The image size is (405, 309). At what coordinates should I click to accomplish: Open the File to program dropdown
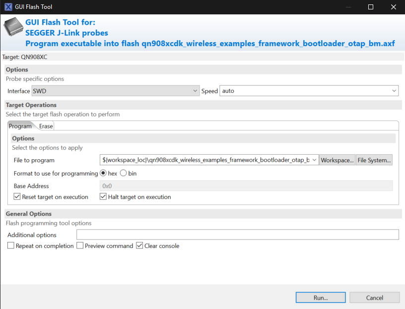point(314,160)
